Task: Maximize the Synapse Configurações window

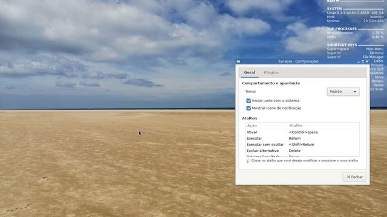Action: pos(363,61)
